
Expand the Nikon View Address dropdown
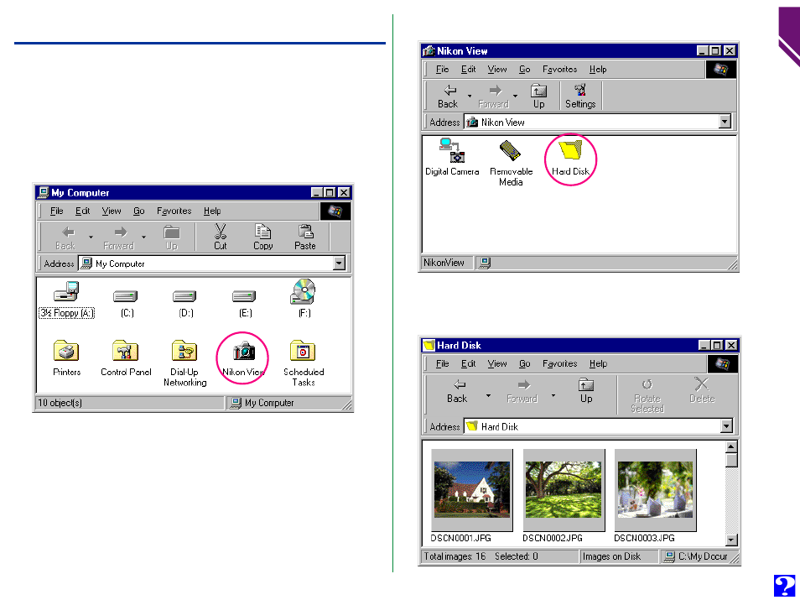click(725, 122)
